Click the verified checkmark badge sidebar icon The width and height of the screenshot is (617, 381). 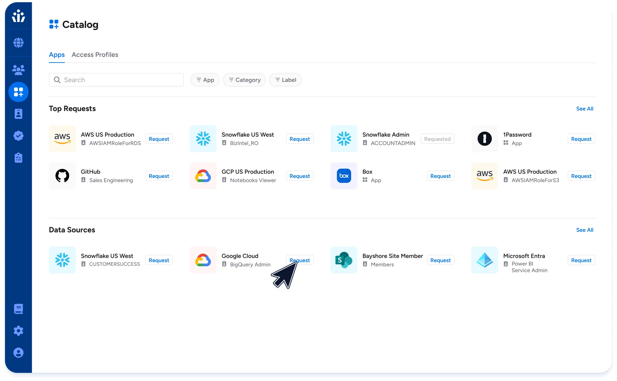click(18, 136)
